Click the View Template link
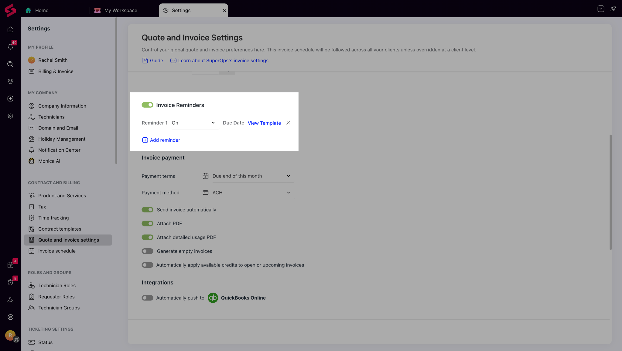The image size is (622, 351). coord(264,123)
